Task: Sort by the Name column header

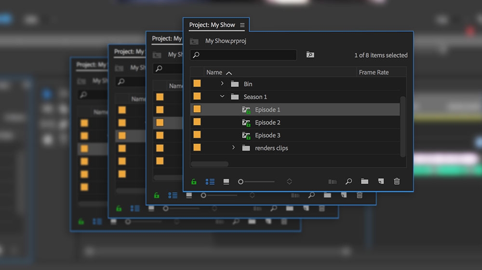Action: pyautogui.click(x=214, y=72)
